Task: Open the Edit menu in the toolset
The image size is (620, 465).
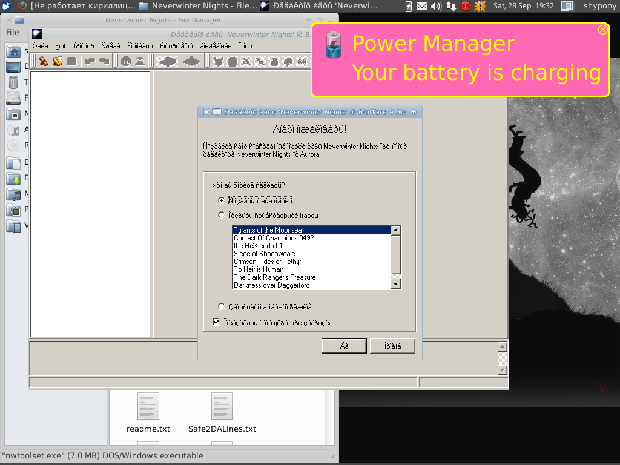Action: pyautogui.click(x=61, y=46)
